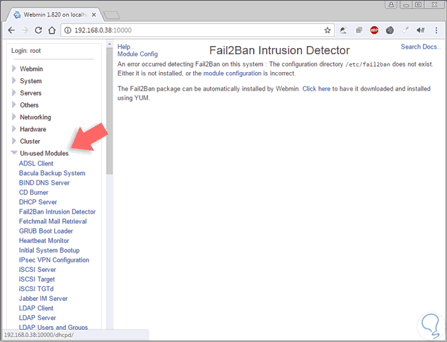Click the address bar URL field
447x342 pixels.
197,30
